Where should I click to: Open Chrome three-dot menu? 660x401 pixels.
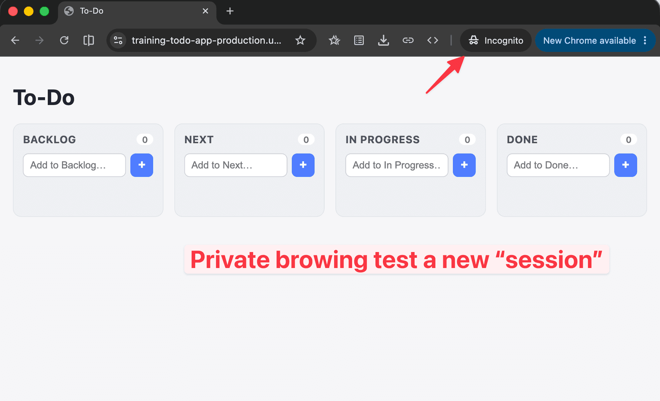click(x=645, y=40)
